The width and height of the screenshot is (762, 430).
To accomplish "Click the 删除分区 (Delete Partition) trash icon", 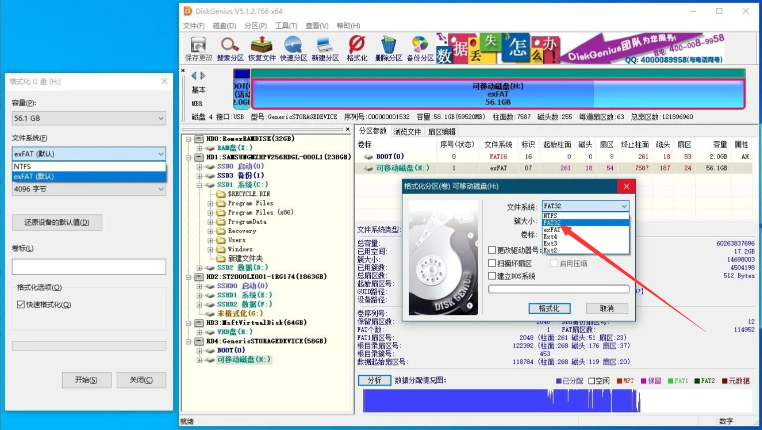I will coord(388,48).
